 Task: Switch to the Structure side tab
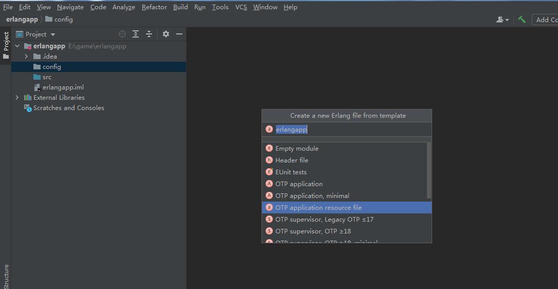pyautogui.click(x=6, y=276)
